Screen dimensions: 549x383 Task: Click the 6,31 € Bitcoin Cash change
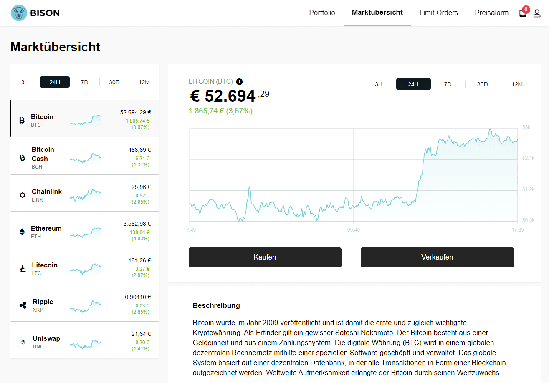[142, 159]
